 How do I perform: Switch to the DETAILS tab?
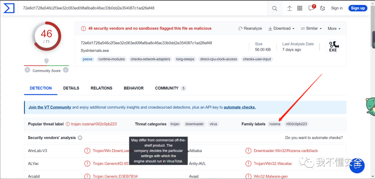click(71, 88)
